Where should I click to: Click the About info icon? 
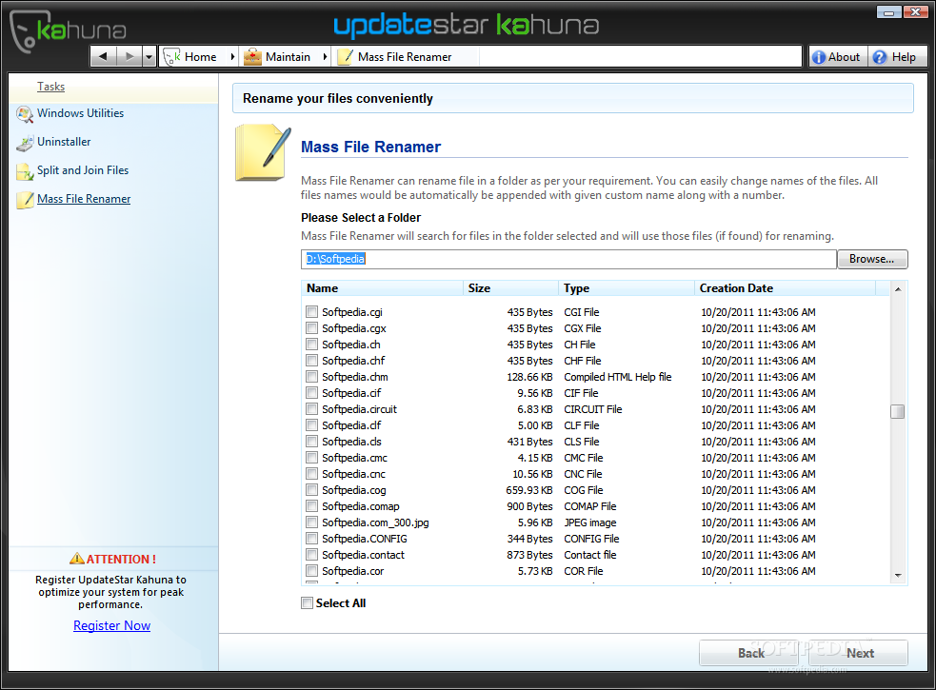(x=819, y=57)
